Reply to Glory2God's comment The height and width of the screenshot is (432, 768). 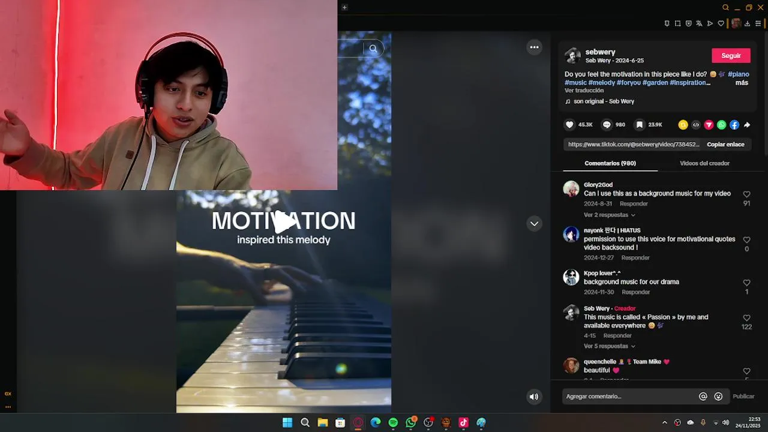[x=634, y=204]
